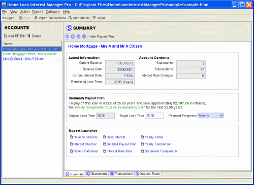Click the Remaining Loan Term value field
The width and height of the screenshot is (254, 185).
120,82
